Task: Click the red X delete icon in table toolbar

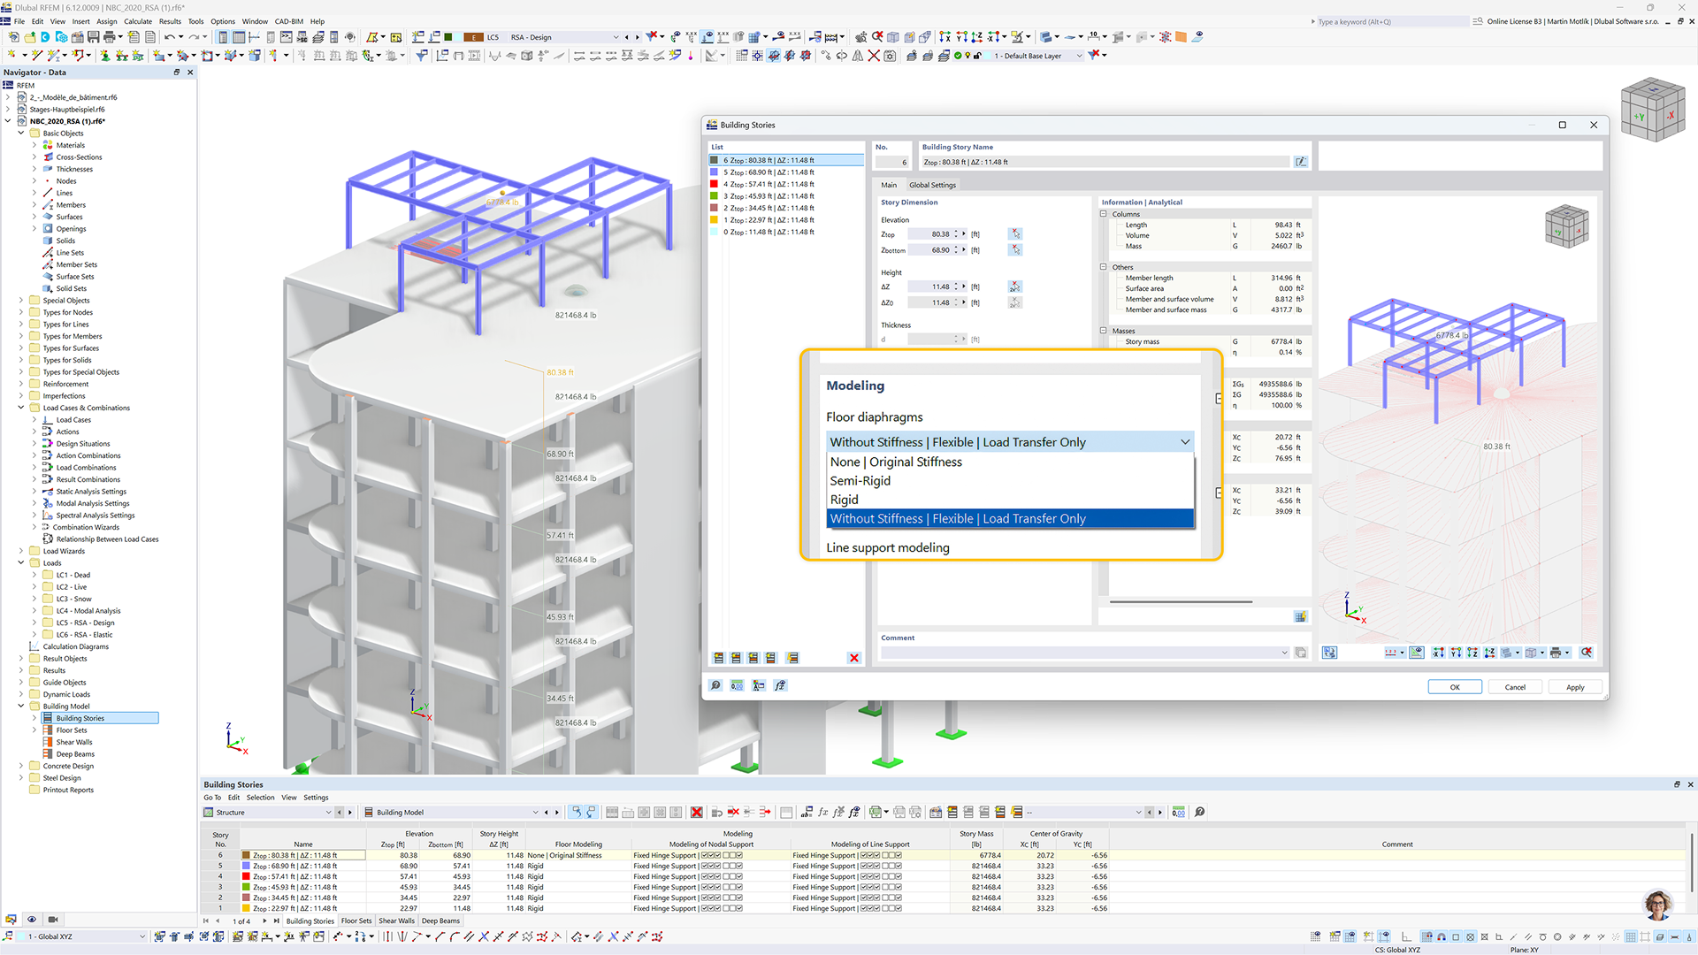Action: pos(697,812)
